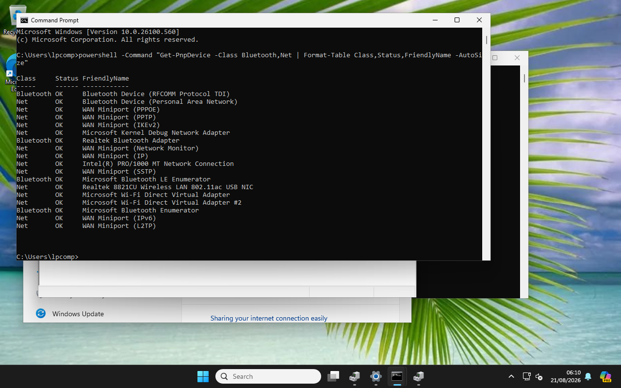Maximize the background console window

pos(495,58)
